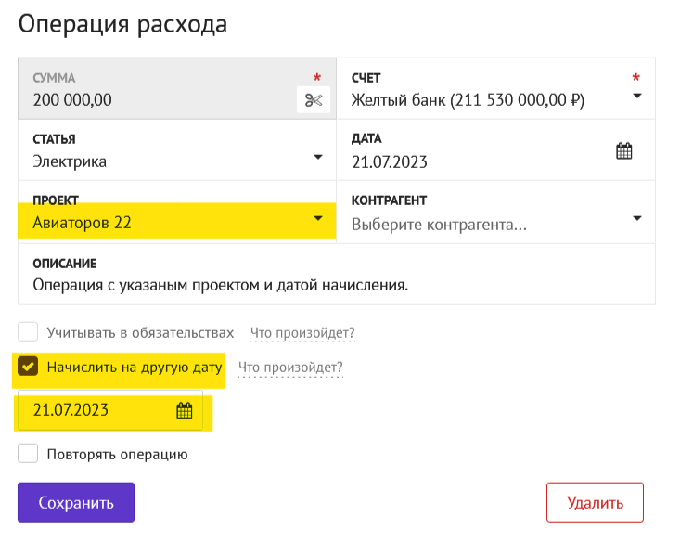Screen dimensions: 680x542
Task: Click the Удалить button
Action: (x=595, y=503)
